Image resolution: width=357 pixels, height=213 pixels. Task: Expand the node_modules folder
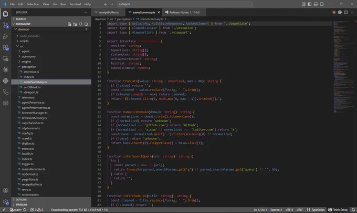pos(51,36)
